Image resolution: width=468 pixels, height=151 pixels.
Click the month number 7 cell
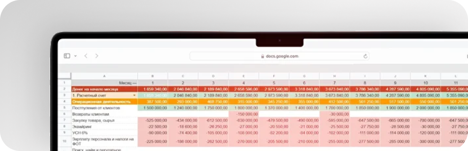point(335,83)
